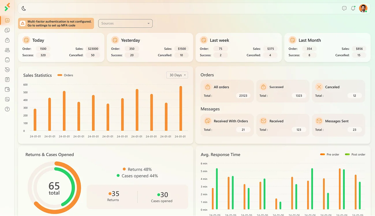Click the Returns & Cases donut chart
This screenshot has width=375, height=216.
[54, 187]
